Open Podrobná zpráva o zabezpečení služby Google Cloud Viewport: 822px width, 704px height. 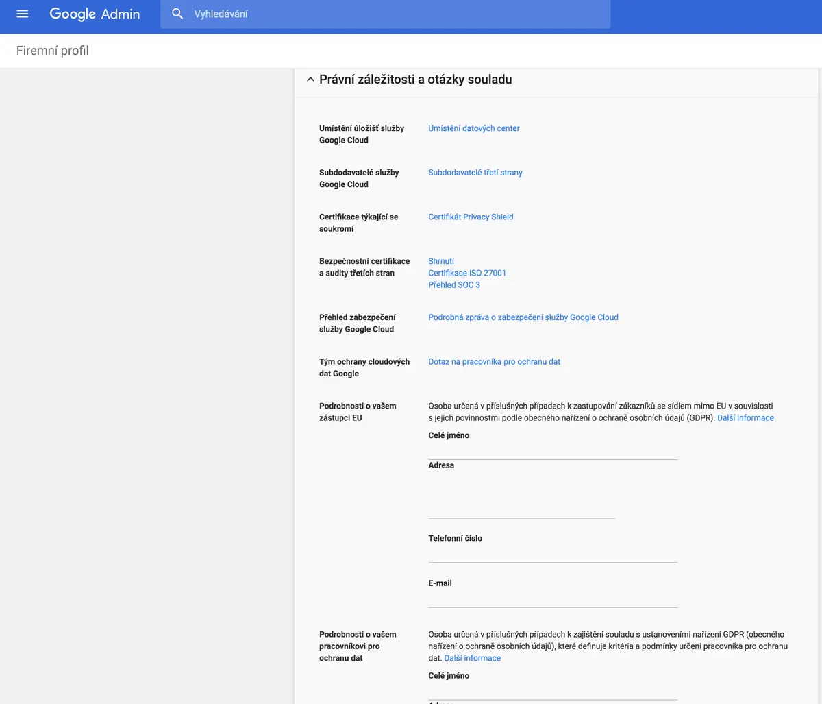(x=523, y=317)
